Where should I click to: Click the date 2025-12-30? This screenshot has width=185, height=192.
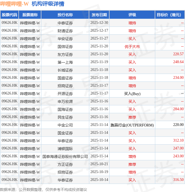coord(99,23)
